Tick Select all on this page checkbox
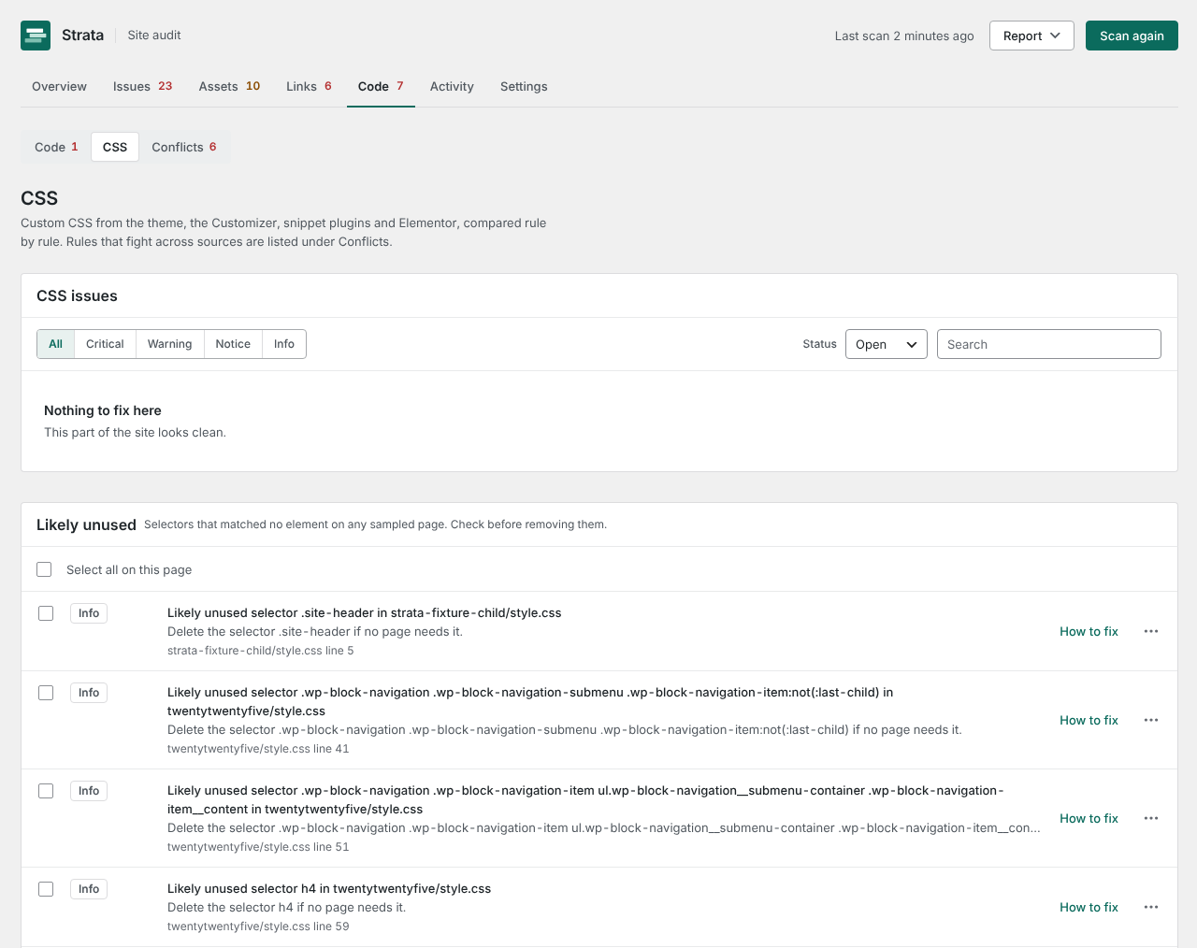This screenshot has height=948, width=1197. pos(44,569)
